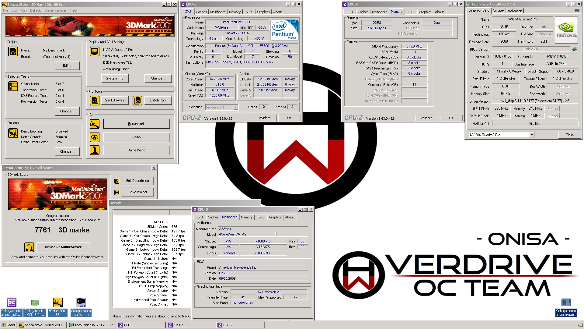Open the File menu in 3DMark2001
The width and height of the screenshot is (584, 329).
(5, 10)
